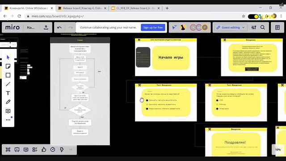Open Guest editing dropdown
286x161 pixels.
[x=231, y=28]
